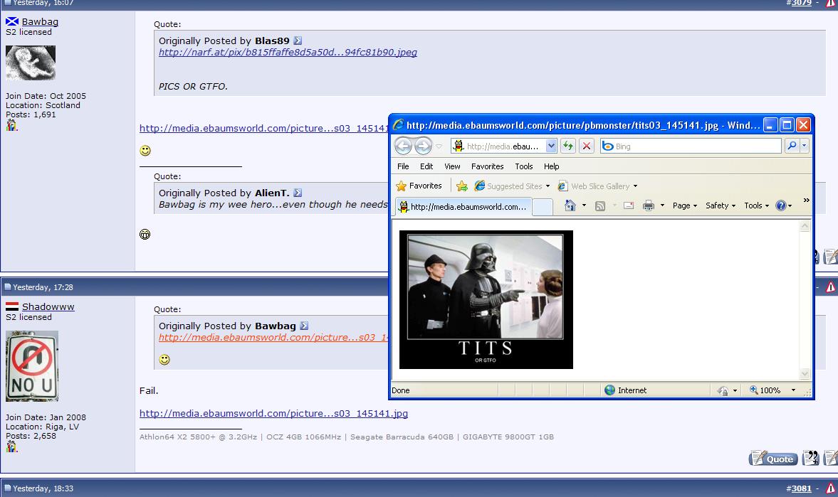Click the Home page icon

click(570, 205)
